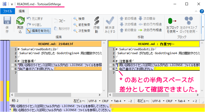This screenshot has width=205, height=112.
Task: Switch to the 編集 (Edit) ribbon tab
Action: coord(21,11)
